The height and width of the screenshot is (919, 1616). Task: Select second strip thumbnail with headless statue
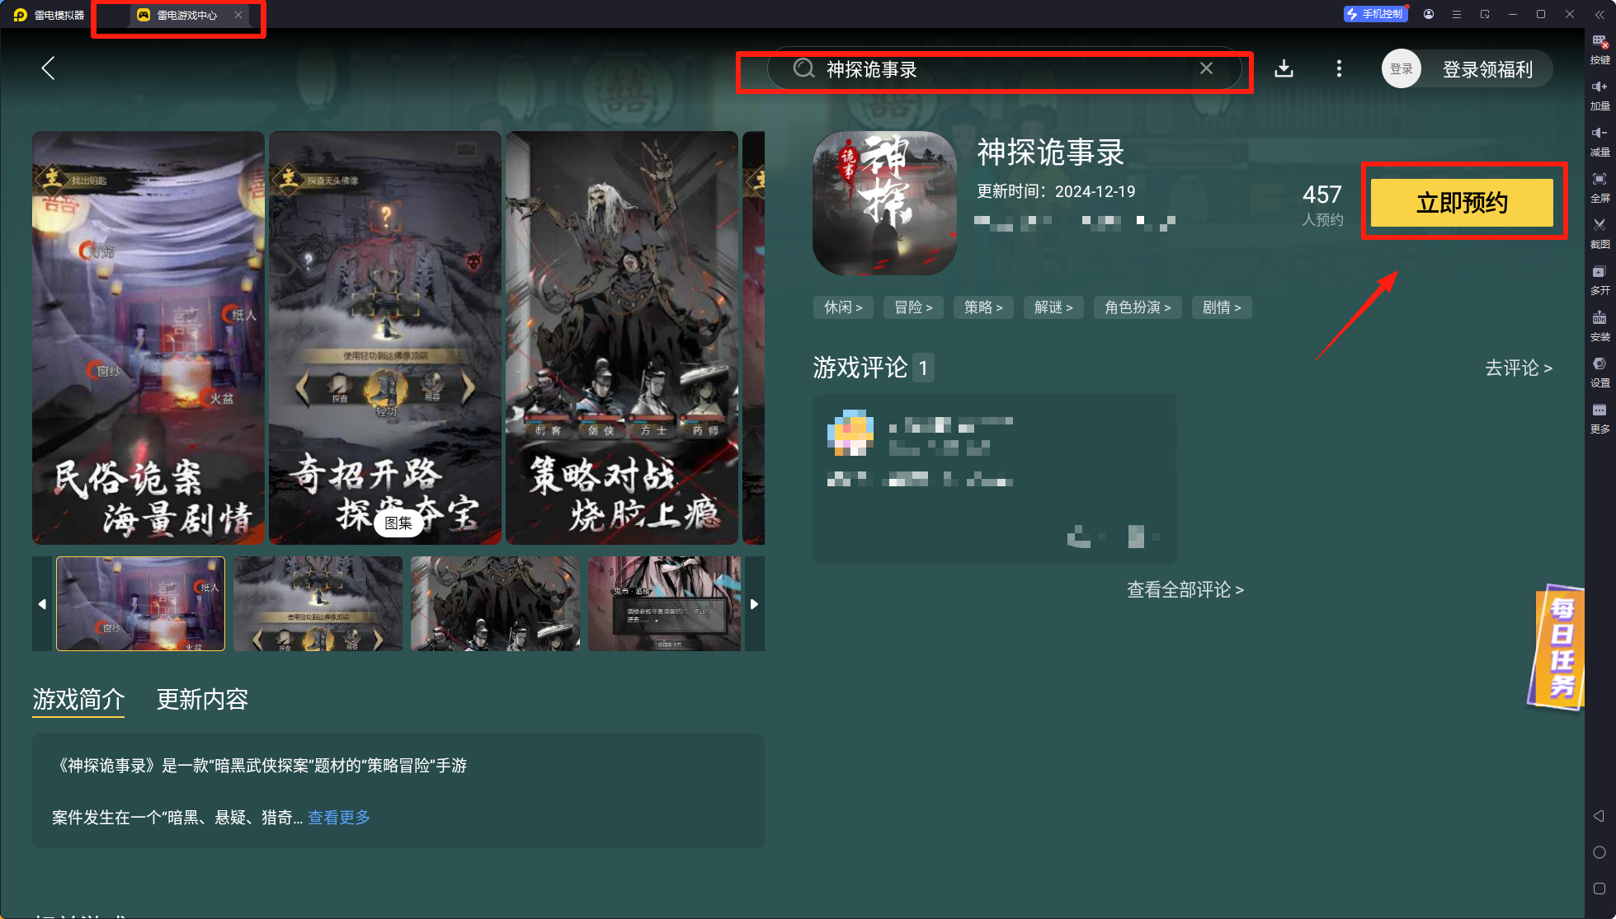tap(318, 604)
